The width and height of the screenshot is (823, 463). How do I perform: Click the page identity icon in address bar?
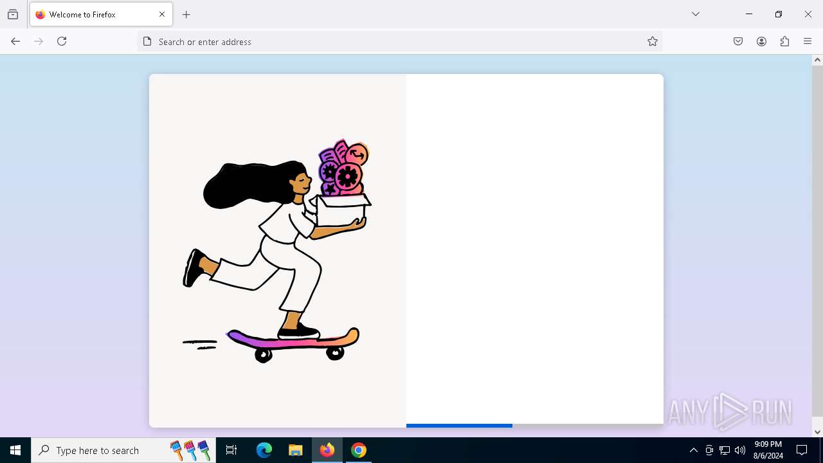(147, 41)
